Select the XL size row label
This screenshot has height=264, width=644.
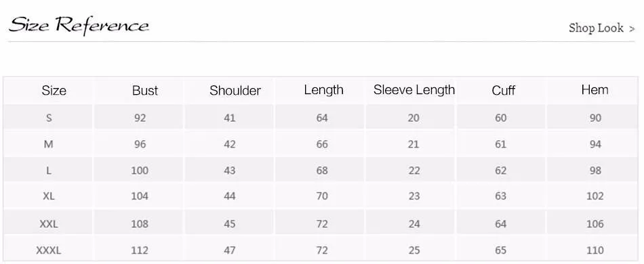tap(48, 196)
